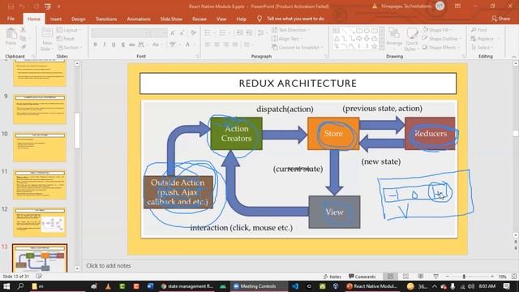Click the Clear All Formatting icon
The image size is (519, 292).
point(193,32)
